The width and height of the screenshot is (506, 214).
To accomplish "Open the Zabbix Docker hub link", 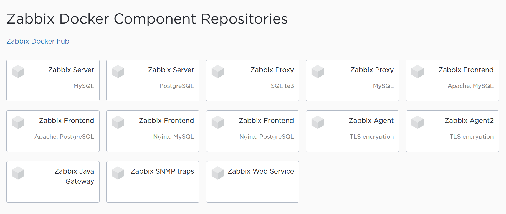I will tap(38, 41).
